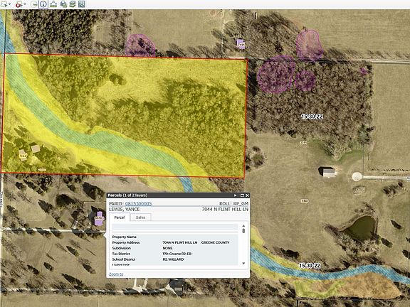Open the overview map tool

pyautogui.click(x=82, y=4)
